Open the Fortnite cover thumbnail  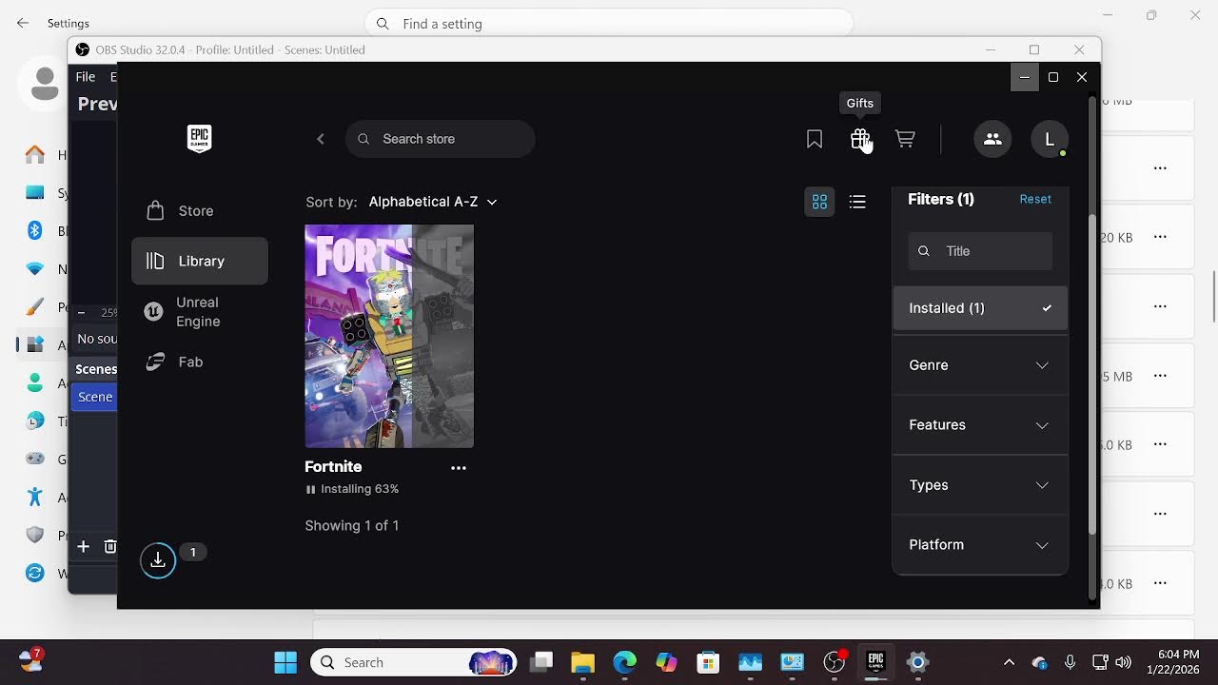click(389, 336)
